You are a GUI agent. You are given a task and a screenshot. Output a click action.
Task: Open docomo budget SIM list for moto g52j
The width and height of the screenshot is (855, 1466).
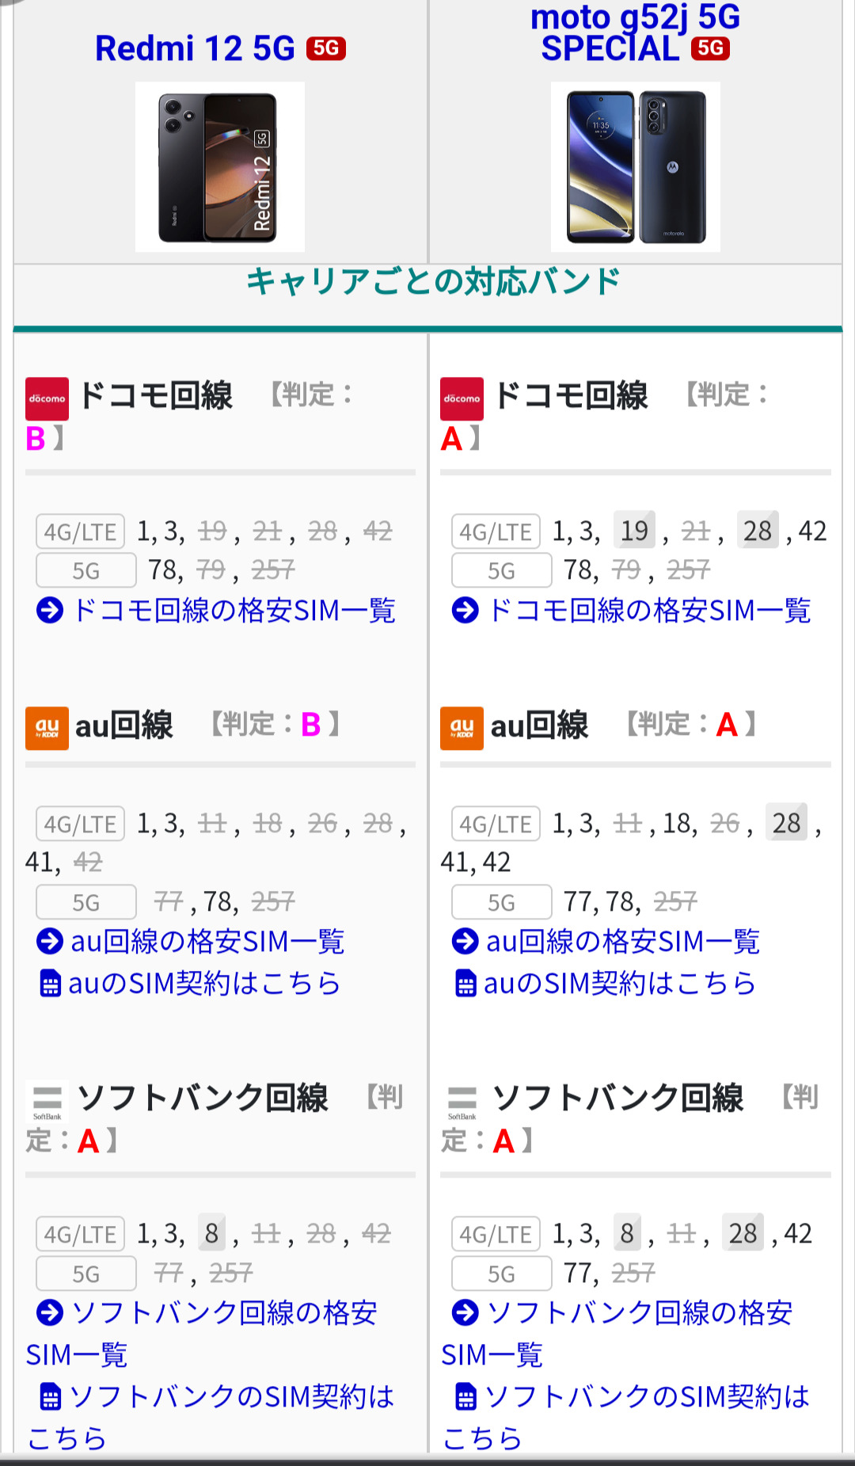(x=649, y=611)
